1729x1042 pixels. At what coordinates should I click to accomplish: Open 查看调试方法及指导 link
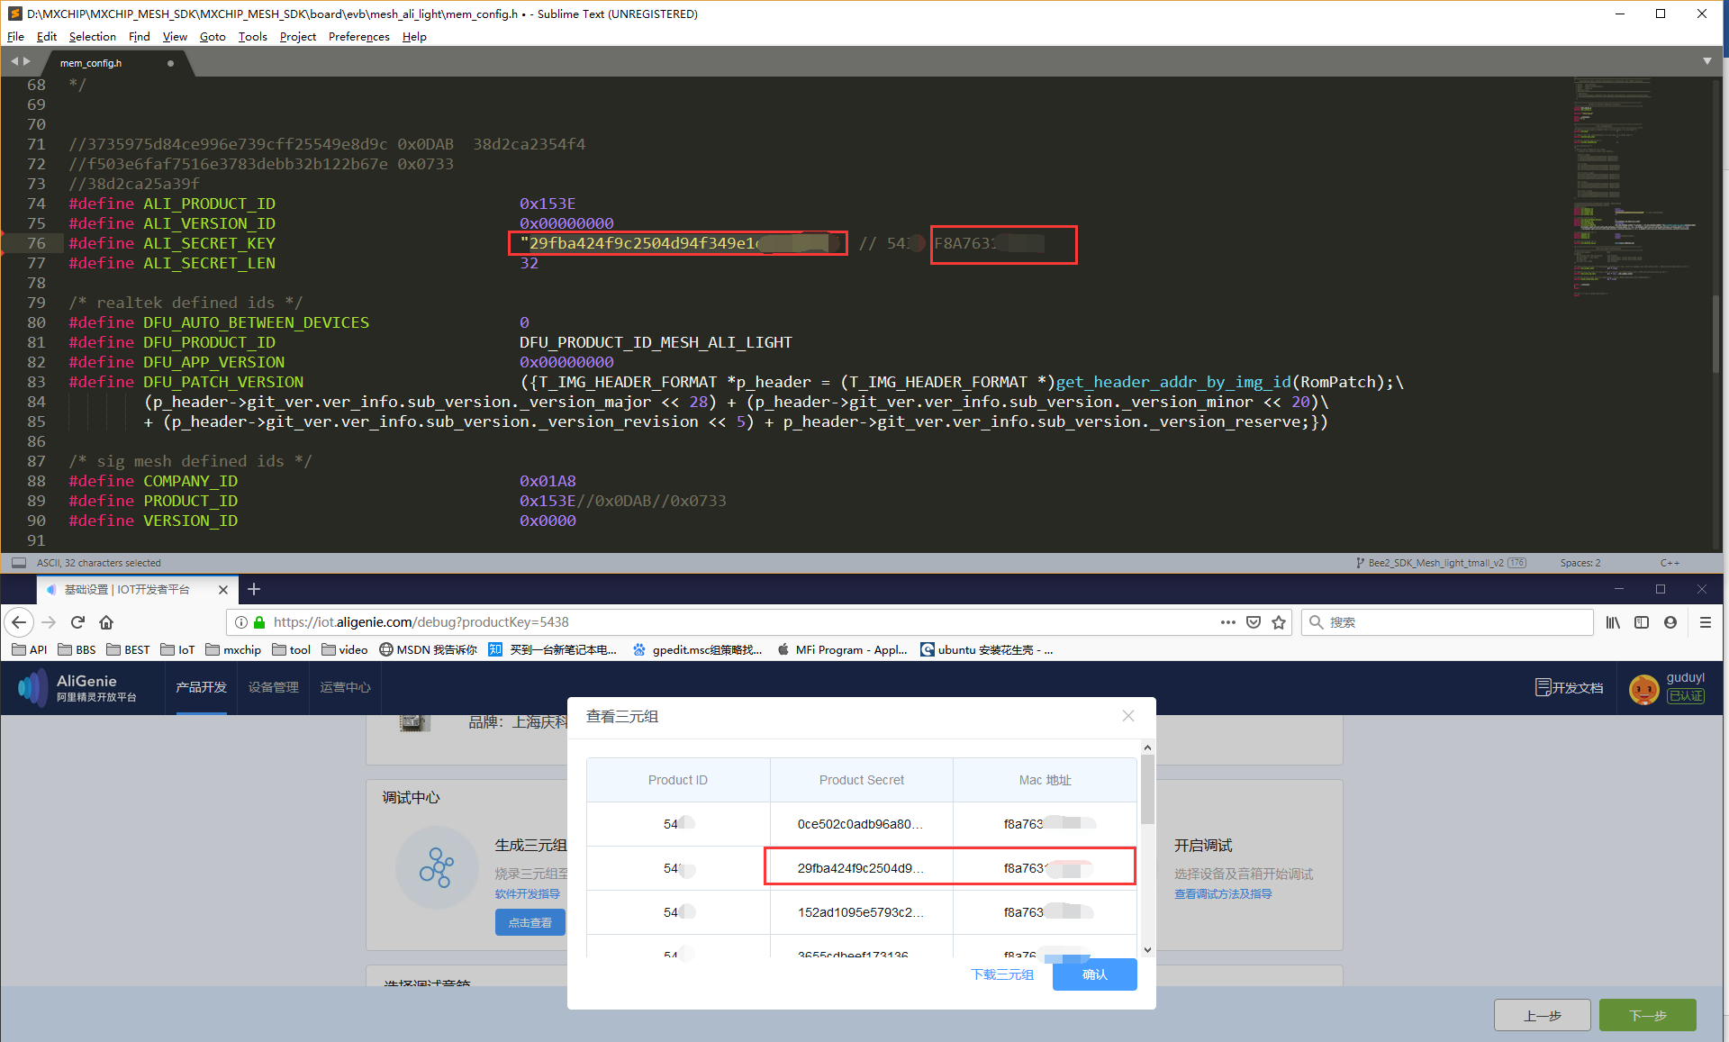click(x=1223, y=894)
